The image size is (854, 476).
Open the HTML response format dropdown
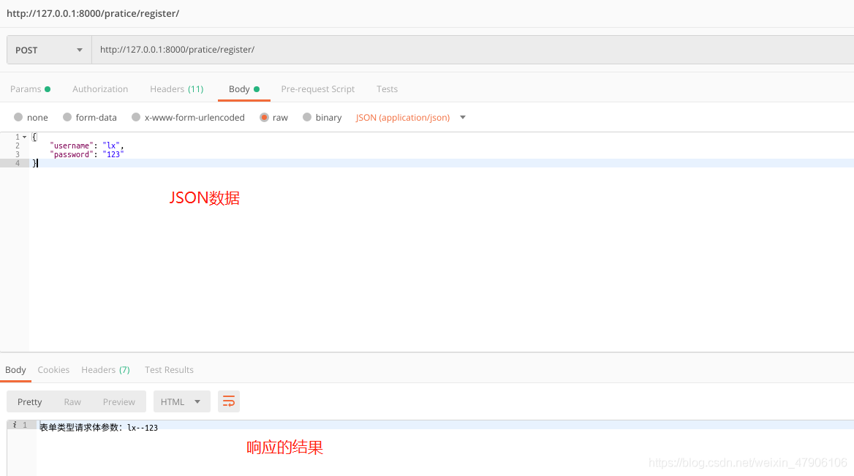click(x=181, y=401)
